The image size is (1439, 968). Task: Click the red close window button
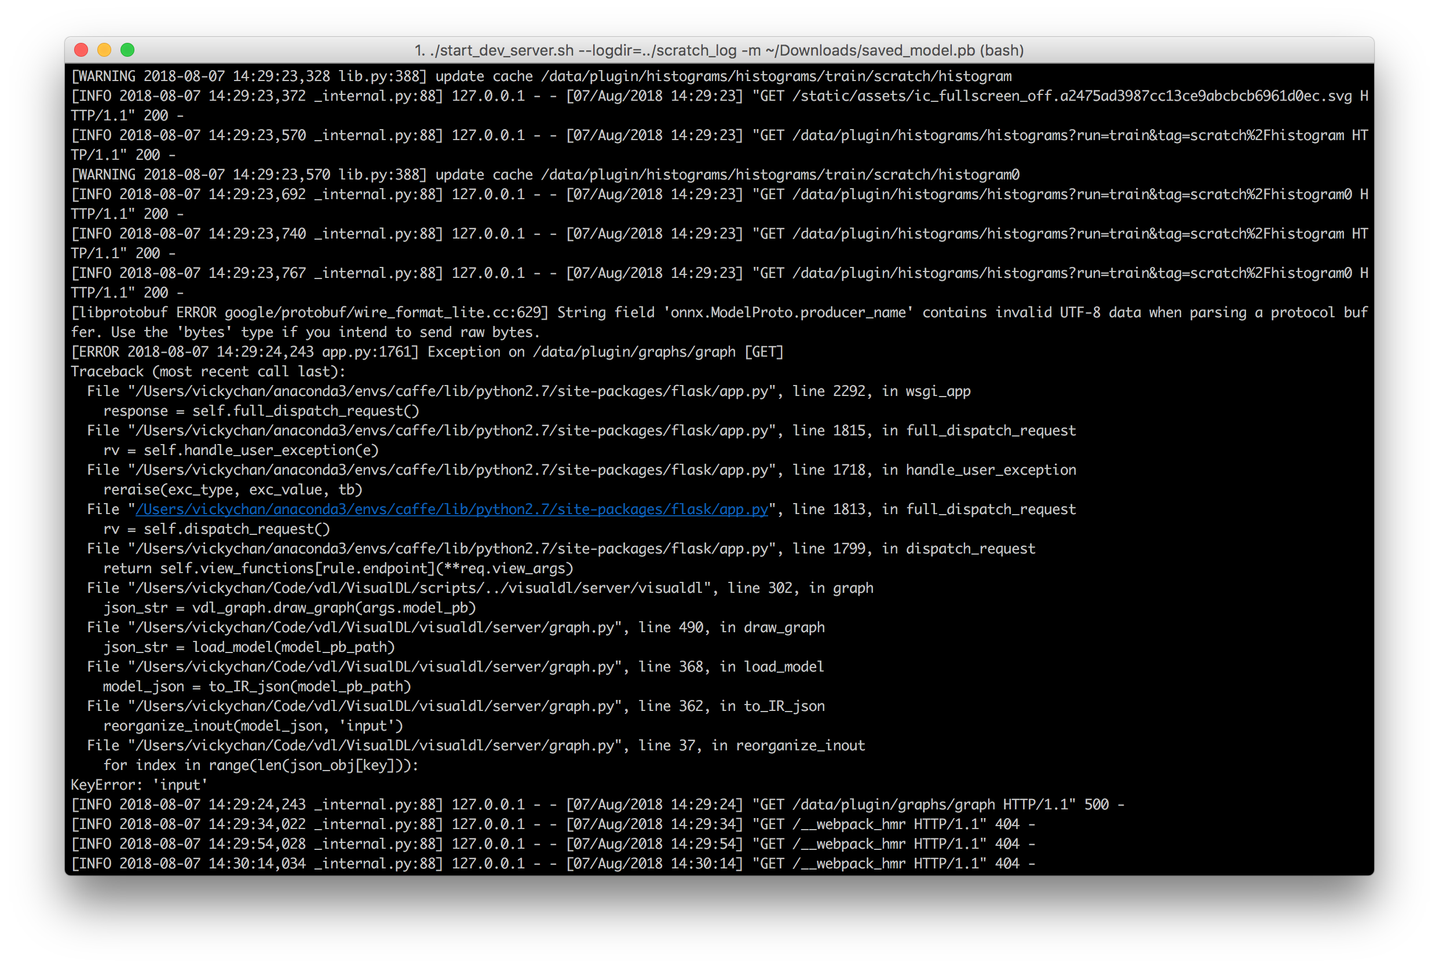[x=81, y=50]
